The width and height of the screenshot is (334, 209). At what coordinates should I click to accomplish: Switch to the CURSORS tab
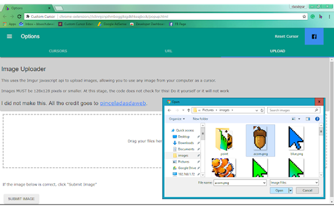pyautogui.click(x=58, y=51)
